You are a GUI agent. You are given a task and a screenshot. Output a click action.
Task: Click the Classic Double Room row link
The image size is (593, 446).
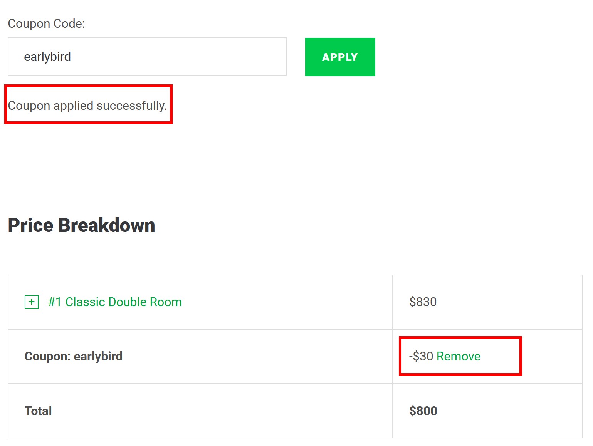click(114, 302)
